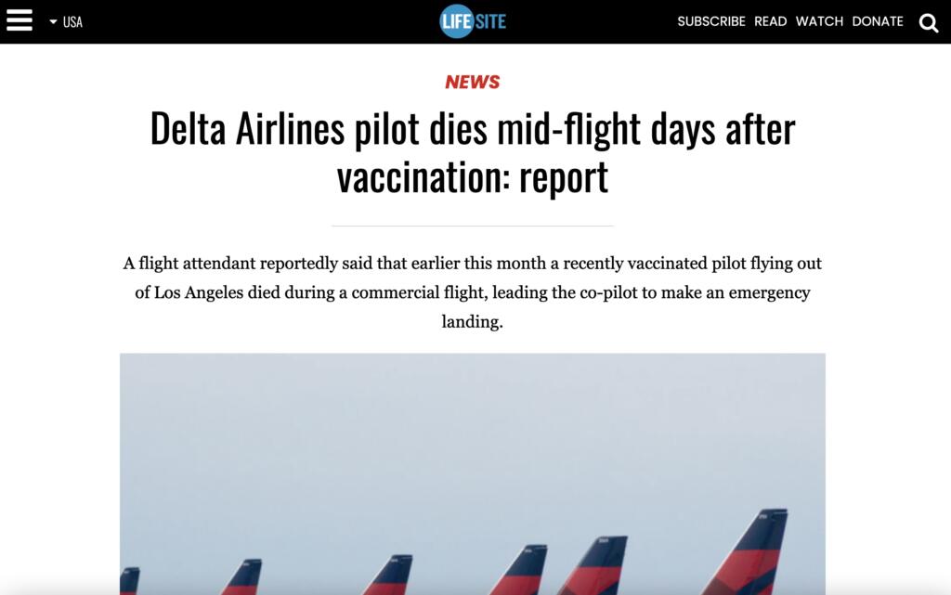
Task: Click the rightmost airplane tail in photo
Action: coord(752,553)
